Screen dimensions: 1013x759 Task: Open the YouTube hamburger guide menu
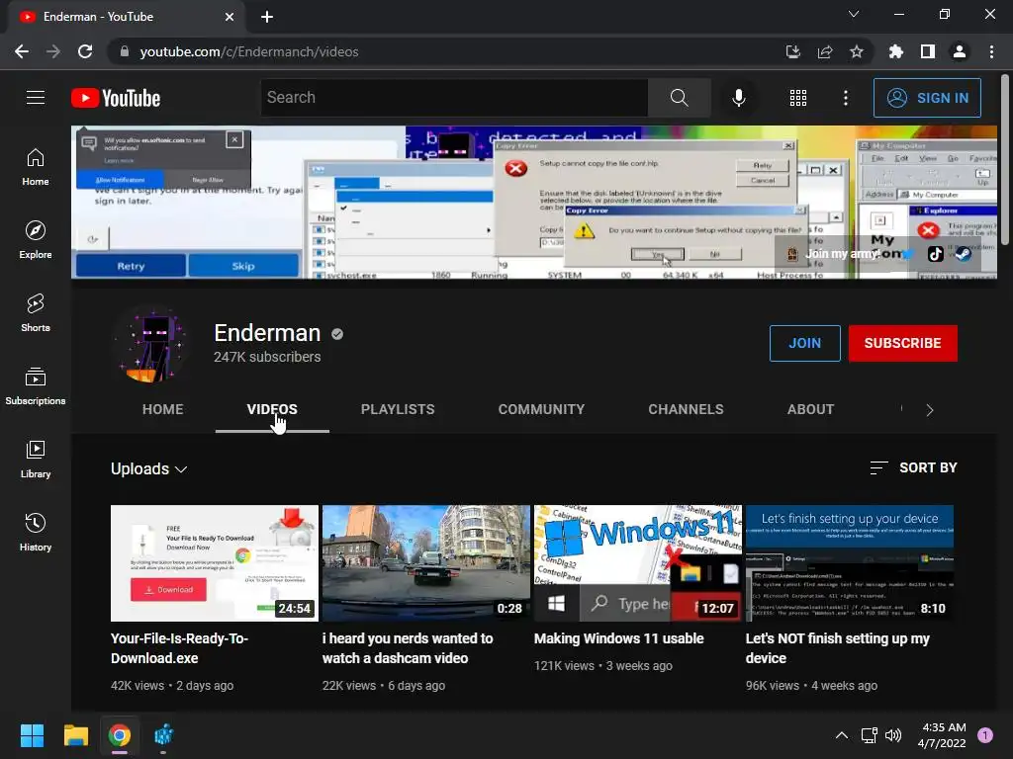pos(36,98)
